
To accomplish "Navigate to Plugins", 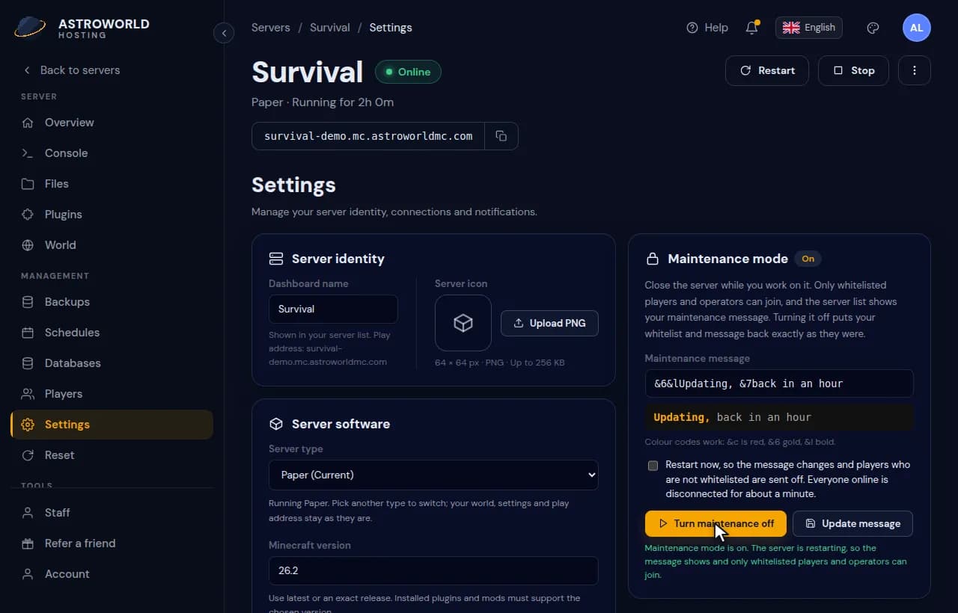I will click(112, 215).
